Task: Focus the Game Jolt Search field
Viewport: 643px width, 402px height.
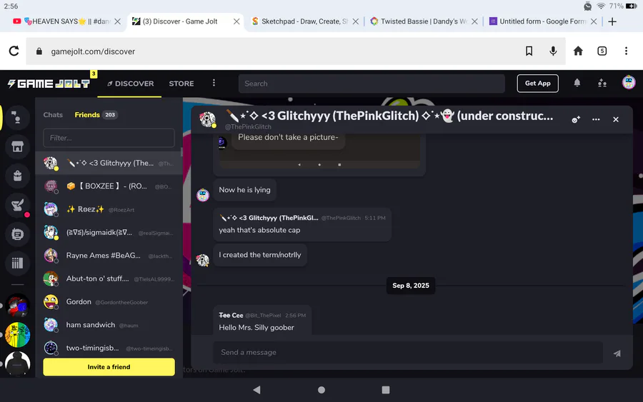Action: coord(372,84)
